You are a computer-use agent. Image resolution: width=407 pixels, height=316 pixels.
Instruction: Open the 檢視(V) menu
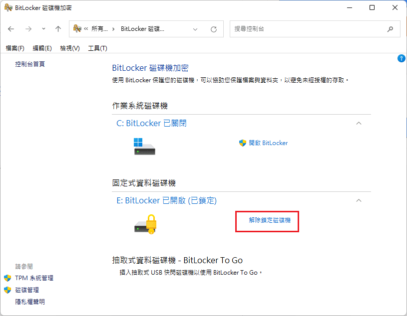pos(69,48)
